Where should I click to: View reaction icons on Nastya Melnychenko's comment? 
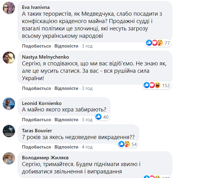click(x=152, y=85)
